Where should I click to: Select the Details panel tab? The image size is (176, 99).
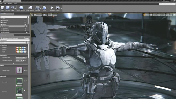pyautogui.click(x=7, y=35)
